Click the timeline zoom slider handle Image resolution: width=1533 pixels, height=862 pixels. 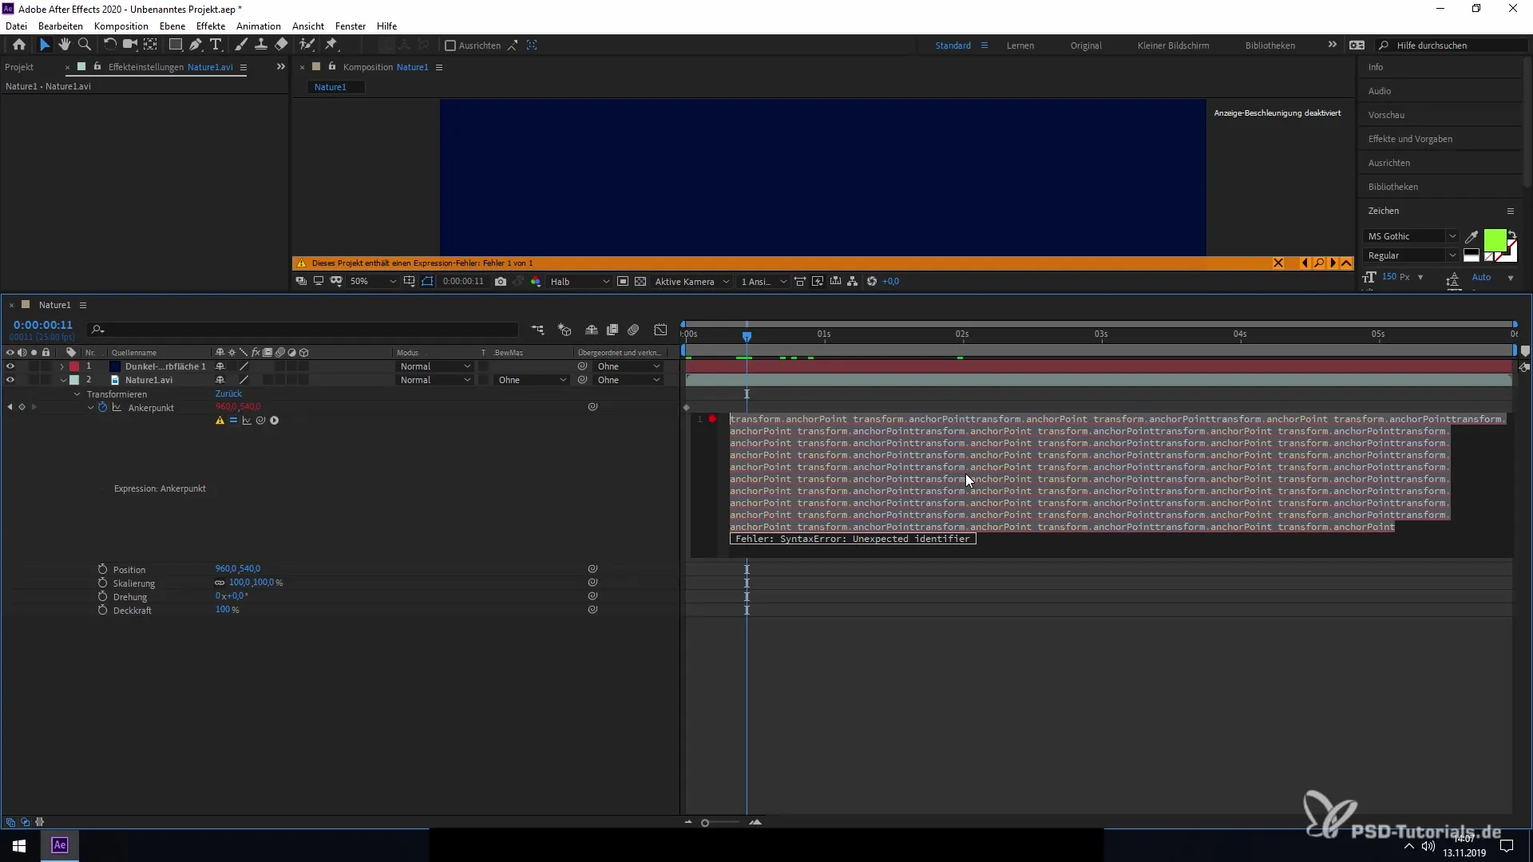coord(705,823)
